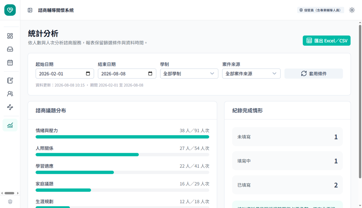Open the 全部案件來源 dropdown
The image size is (362, 208).
[x=251, y=74]
